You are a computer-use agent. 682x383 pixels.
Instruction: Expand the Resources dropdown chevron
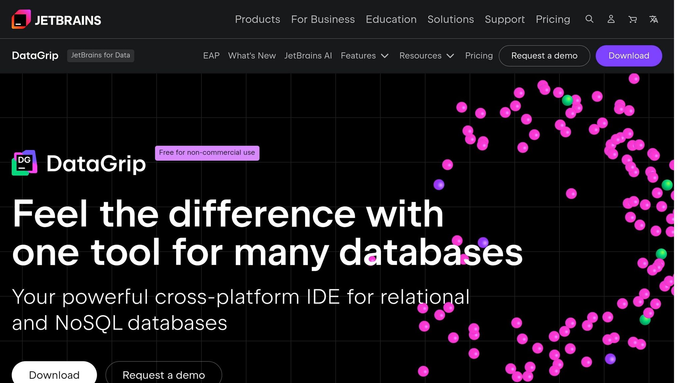click(x=450, y=56)
